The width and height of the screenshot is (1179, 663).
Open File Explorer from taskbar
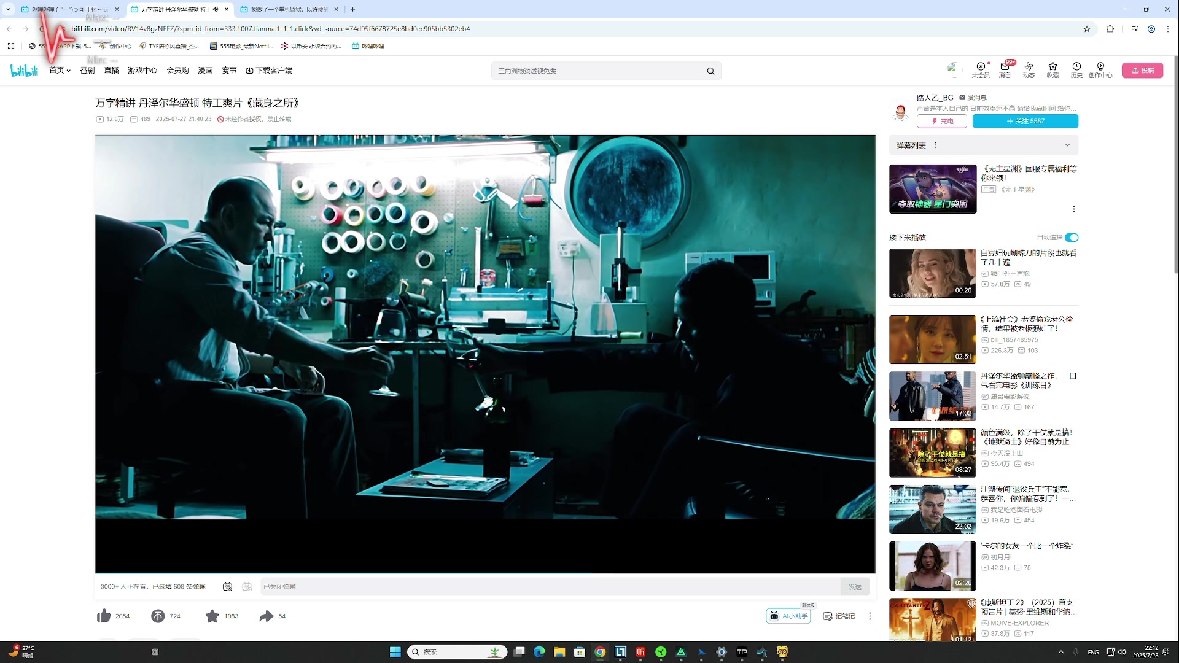pyautogui.click(x=559, y=652)
